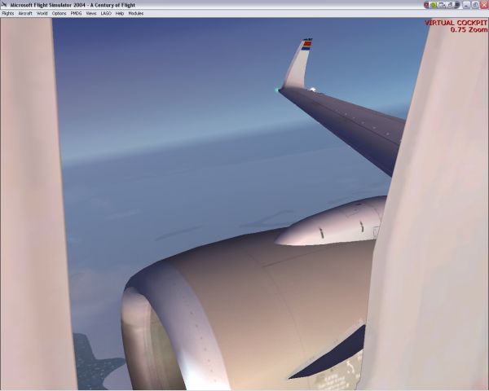The image size is (489, 391).
Task: Open the Help menu
Action: click(120, 14)
